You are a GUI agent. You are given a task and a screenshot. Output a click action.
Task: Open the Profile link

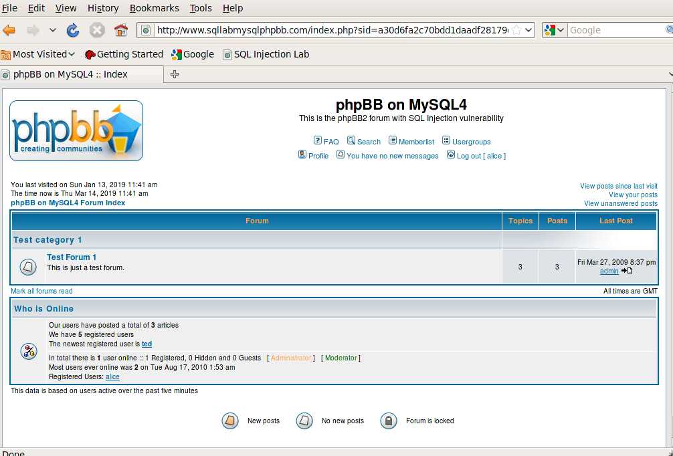(318, 156)
